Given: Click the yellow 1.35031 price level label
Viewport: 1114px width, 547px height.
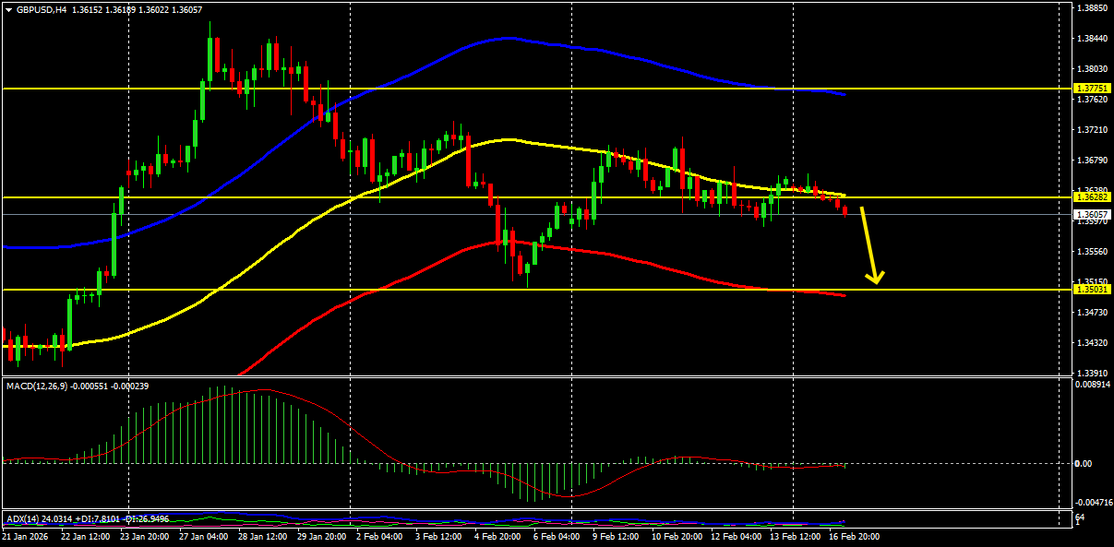Looking at the screenshot, I should 1093,290.
